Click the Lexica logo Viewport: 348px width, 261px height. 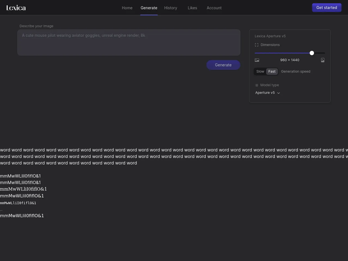click(x=16, y=8)
